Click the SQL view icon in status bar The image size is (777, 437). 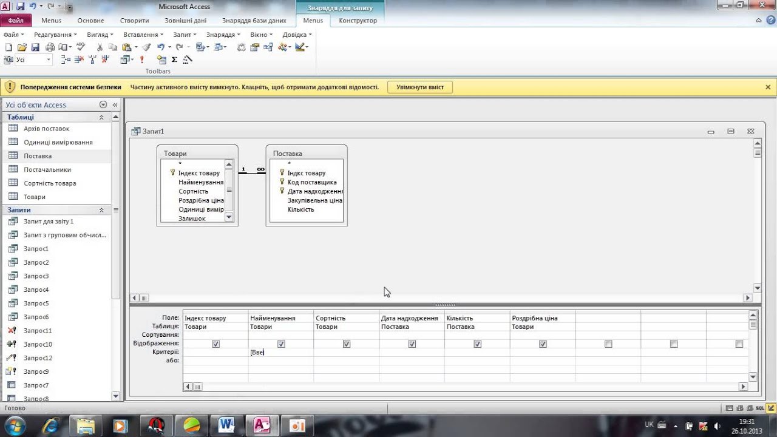[759, 408]
